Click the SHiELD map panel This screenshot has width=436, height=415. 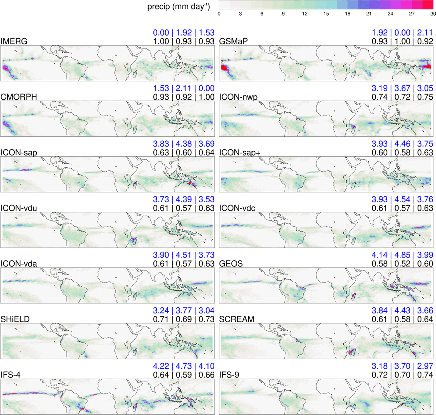click(108, 342)
